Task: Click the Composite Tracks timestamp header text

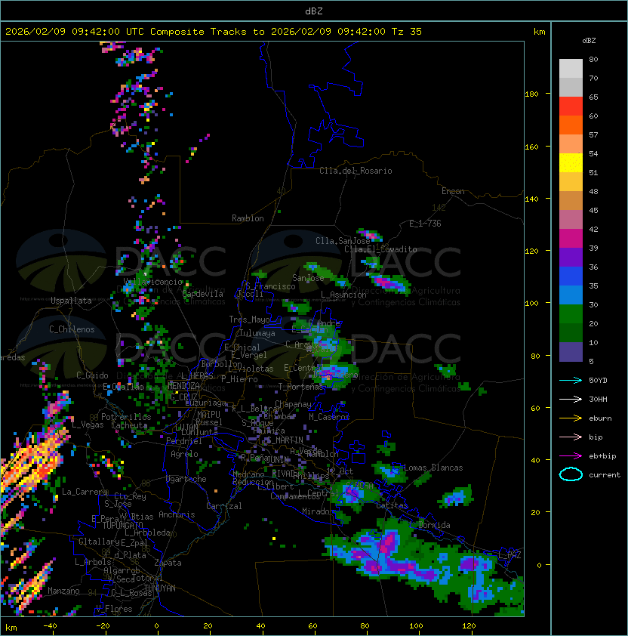Action: click(x=214, y=32)
